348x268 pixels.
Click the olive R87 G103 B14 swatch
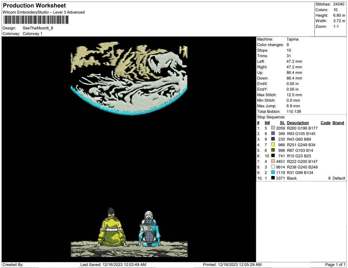[273, 150]
